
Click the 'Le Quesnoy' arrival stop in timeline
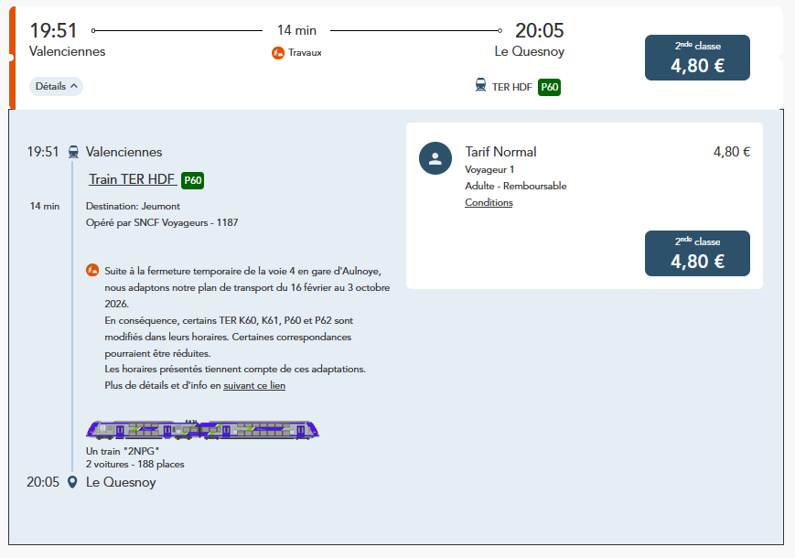pos(121,482)
